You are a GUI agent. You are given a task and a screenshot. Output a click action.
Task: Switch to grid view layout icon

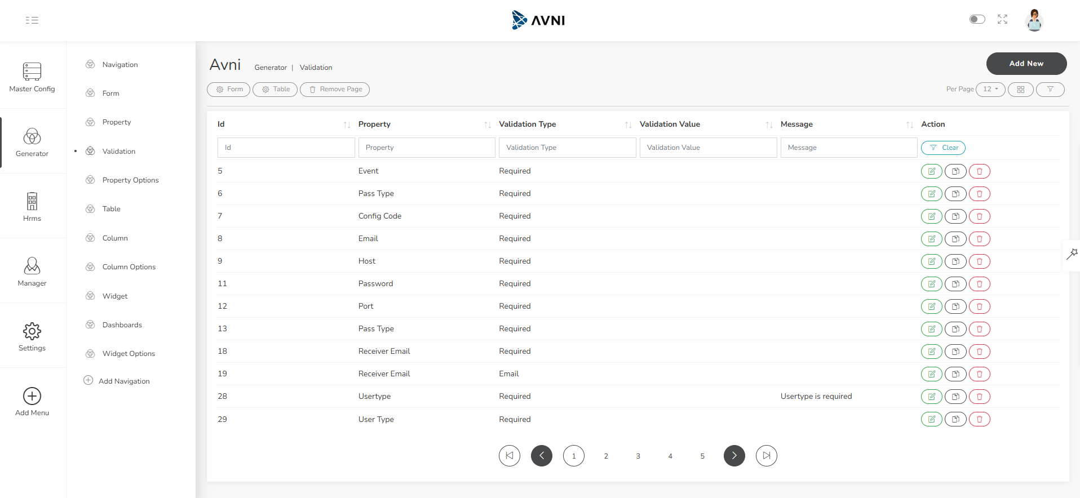tap(1020, 90)
